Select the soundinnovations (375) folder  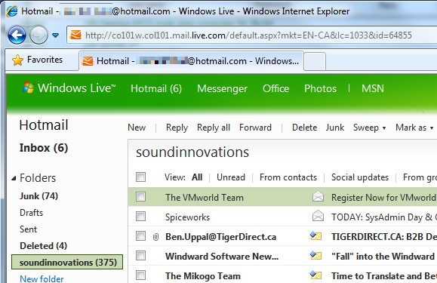(x=67, y=262)
